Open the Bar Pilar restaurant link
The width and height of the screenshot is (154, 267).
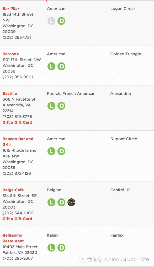[11, 8]
